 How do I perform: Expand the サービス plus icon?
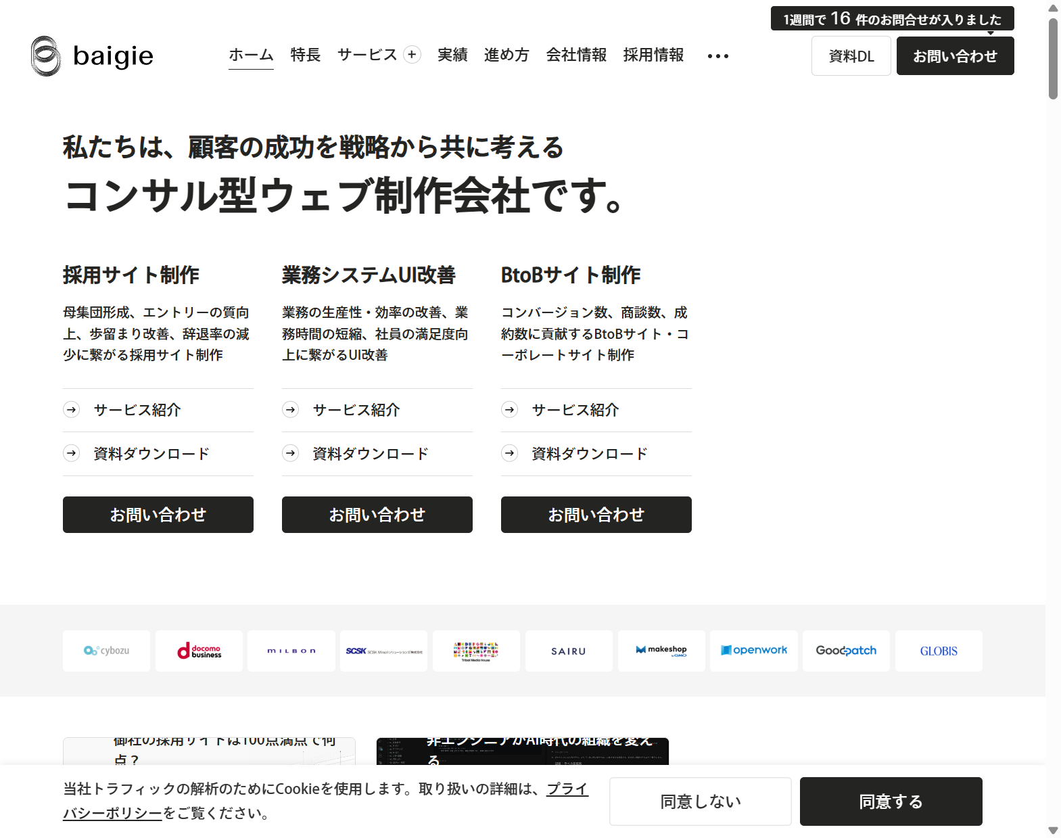tap(412, 54)
